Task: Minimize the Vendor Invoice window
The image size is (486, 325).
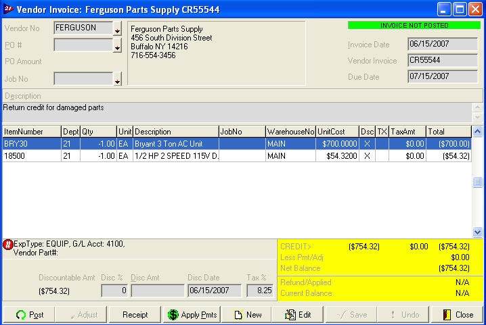Action: pos(443,9)
